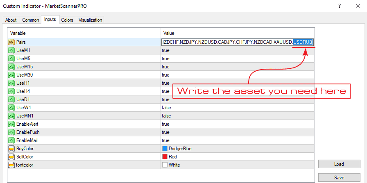Click the red SellColor swatch
367x183 pixels.
tap(165, 157)
